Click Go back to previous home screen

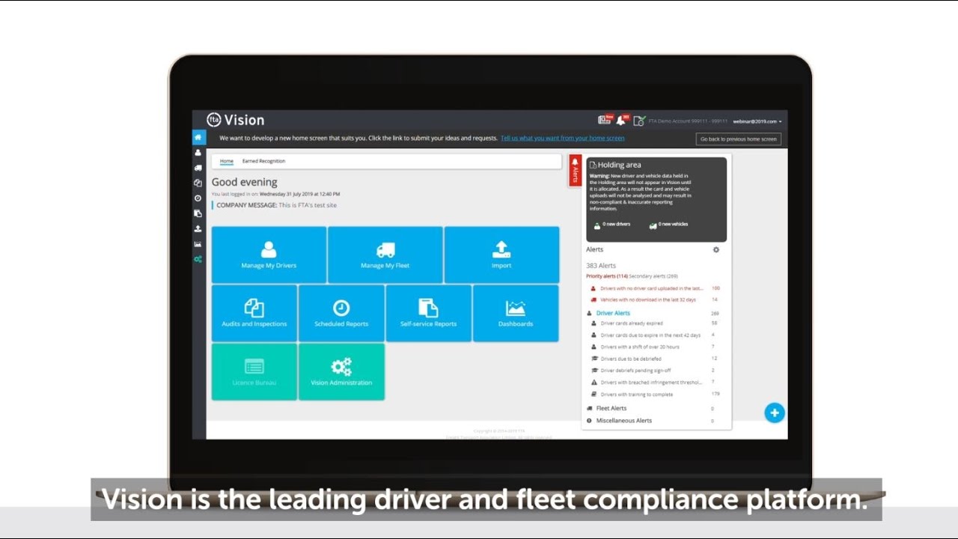[x=739, y=139]
